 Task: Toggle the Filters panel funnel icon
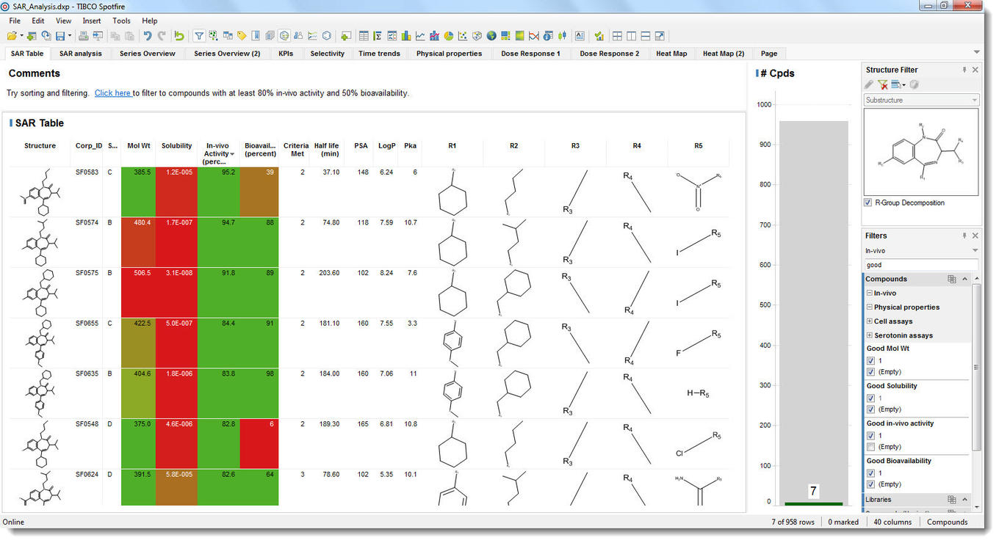point(199,35)
